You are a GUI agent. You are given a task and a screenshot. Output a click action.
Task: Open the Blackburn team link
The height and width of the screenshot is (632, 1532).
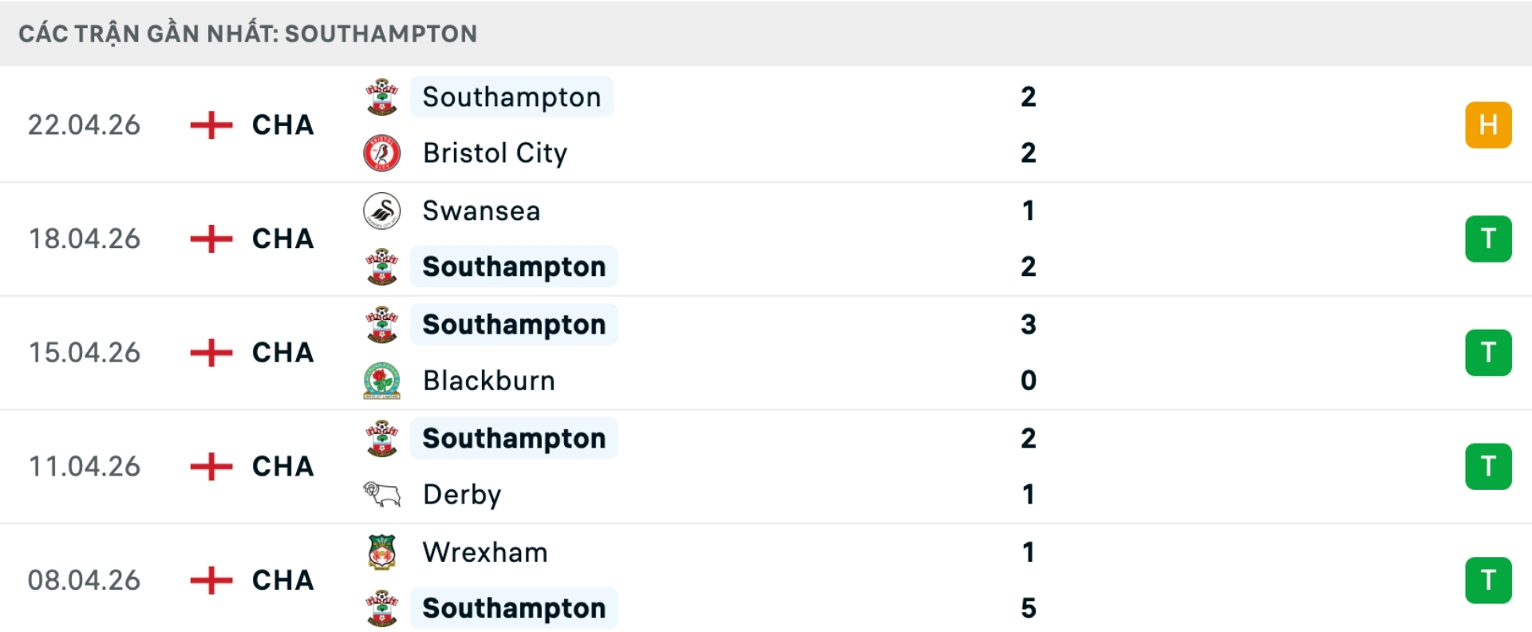(488, 381)
